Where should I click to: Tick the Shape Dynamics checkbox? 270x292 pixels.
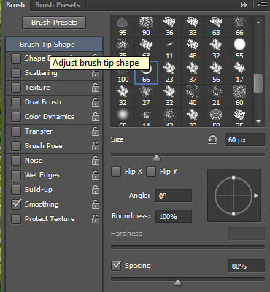click(16, 58)
